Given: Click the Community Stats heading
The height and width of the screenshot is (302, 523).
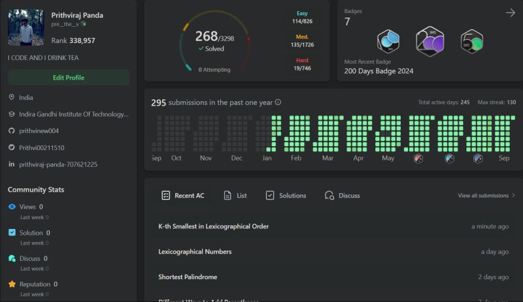Looking at the screenshot, I should [36, 189].
